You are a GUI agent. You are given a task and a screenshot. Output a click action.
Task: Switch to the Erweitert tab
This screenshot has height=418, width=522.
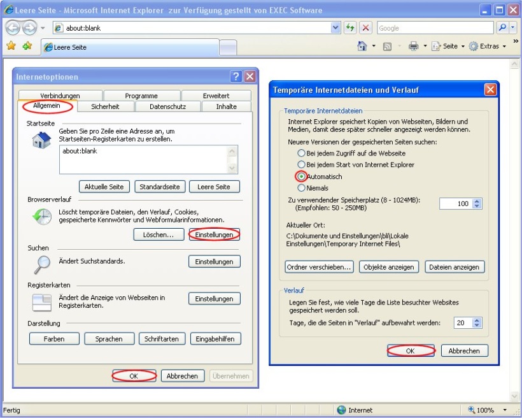[216, 96]
